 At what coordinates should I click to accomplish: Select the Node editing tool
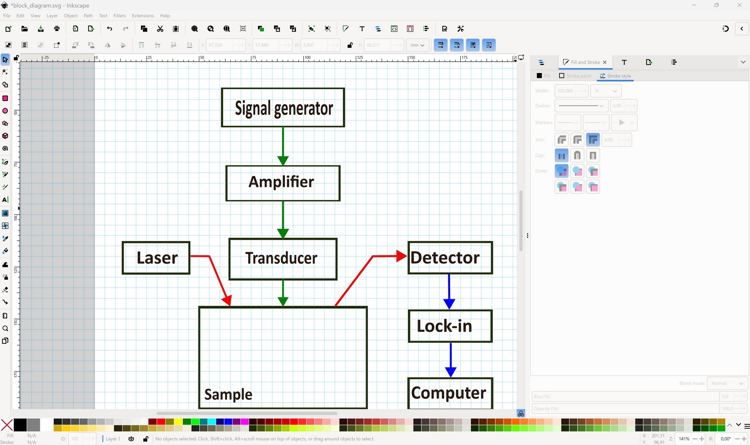pyautogui.click(x=5, y=72)
